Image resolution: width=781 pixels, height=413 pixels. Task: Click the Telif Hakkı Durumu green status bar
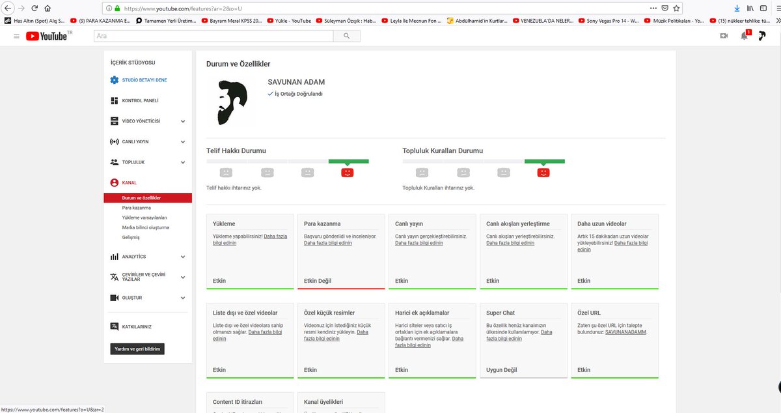tap(348, 161)
